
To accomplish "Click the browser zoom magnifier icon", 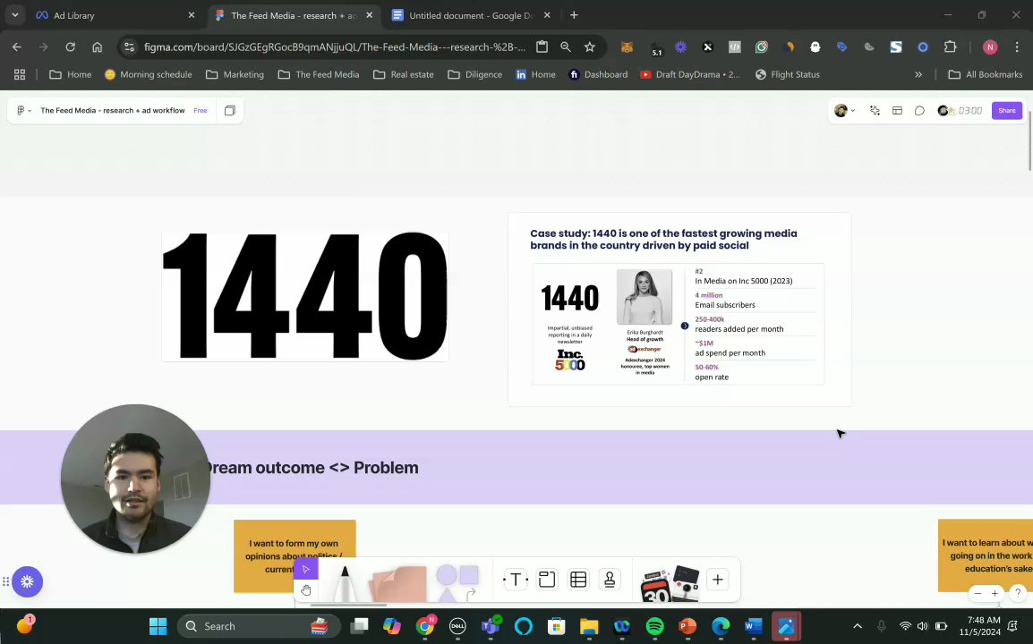I will [565, 47].
